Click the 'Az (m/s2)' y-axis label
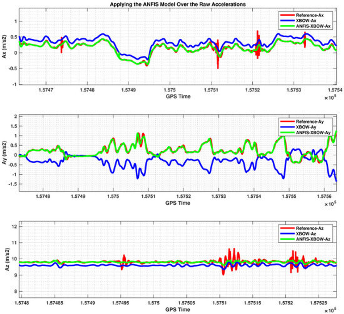The image size is (344, 314). (7, 259)
